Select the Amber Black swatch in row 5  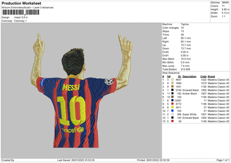172,93
